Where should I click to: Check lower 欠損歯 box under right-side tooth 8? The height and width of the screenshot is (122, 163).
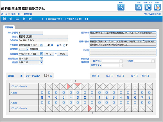pos(150,103)
